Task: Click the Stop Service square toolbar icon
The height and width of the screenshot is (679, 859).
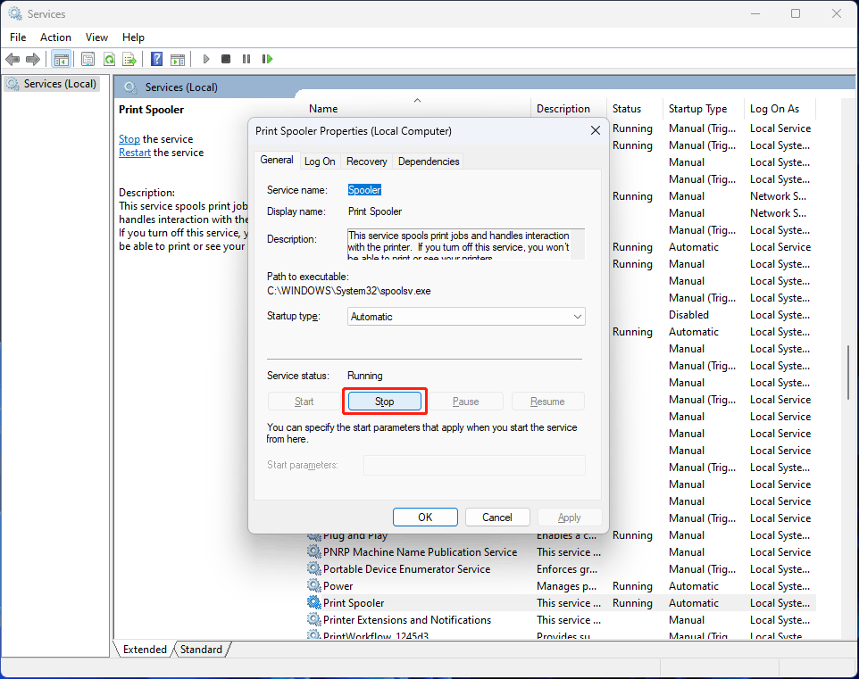Action: coord(226,59)
